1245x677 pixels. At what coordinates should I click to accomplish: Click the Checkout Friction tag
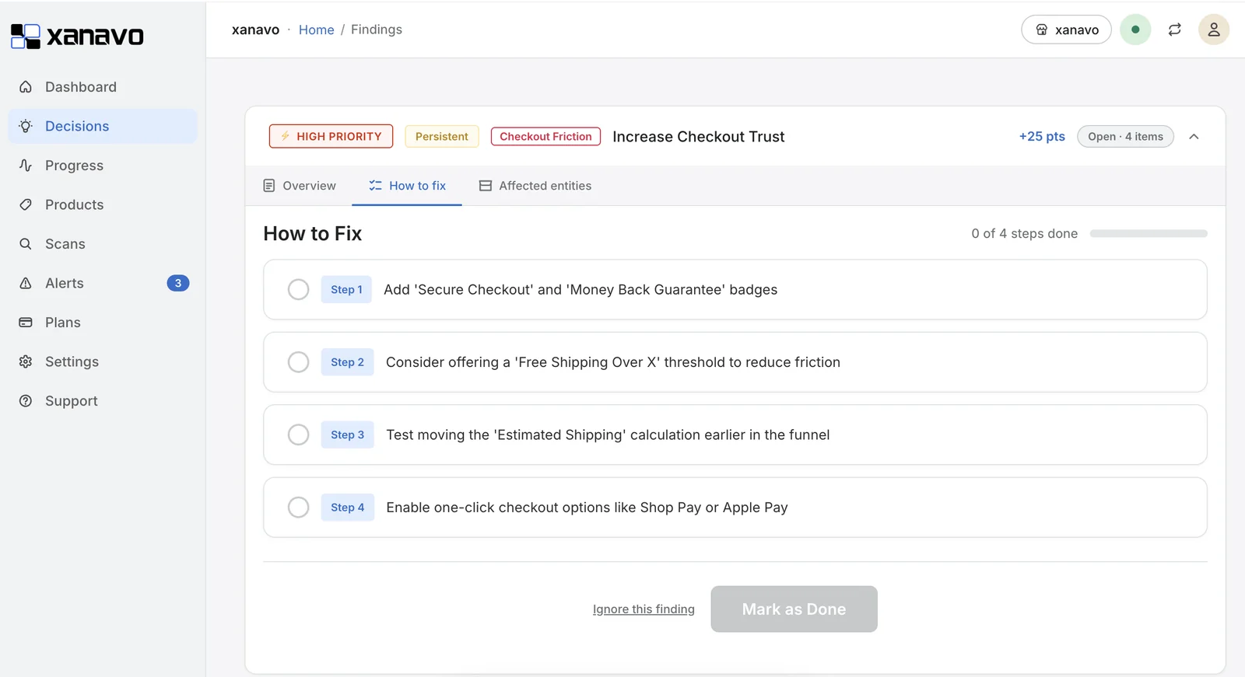coord(545,136)
